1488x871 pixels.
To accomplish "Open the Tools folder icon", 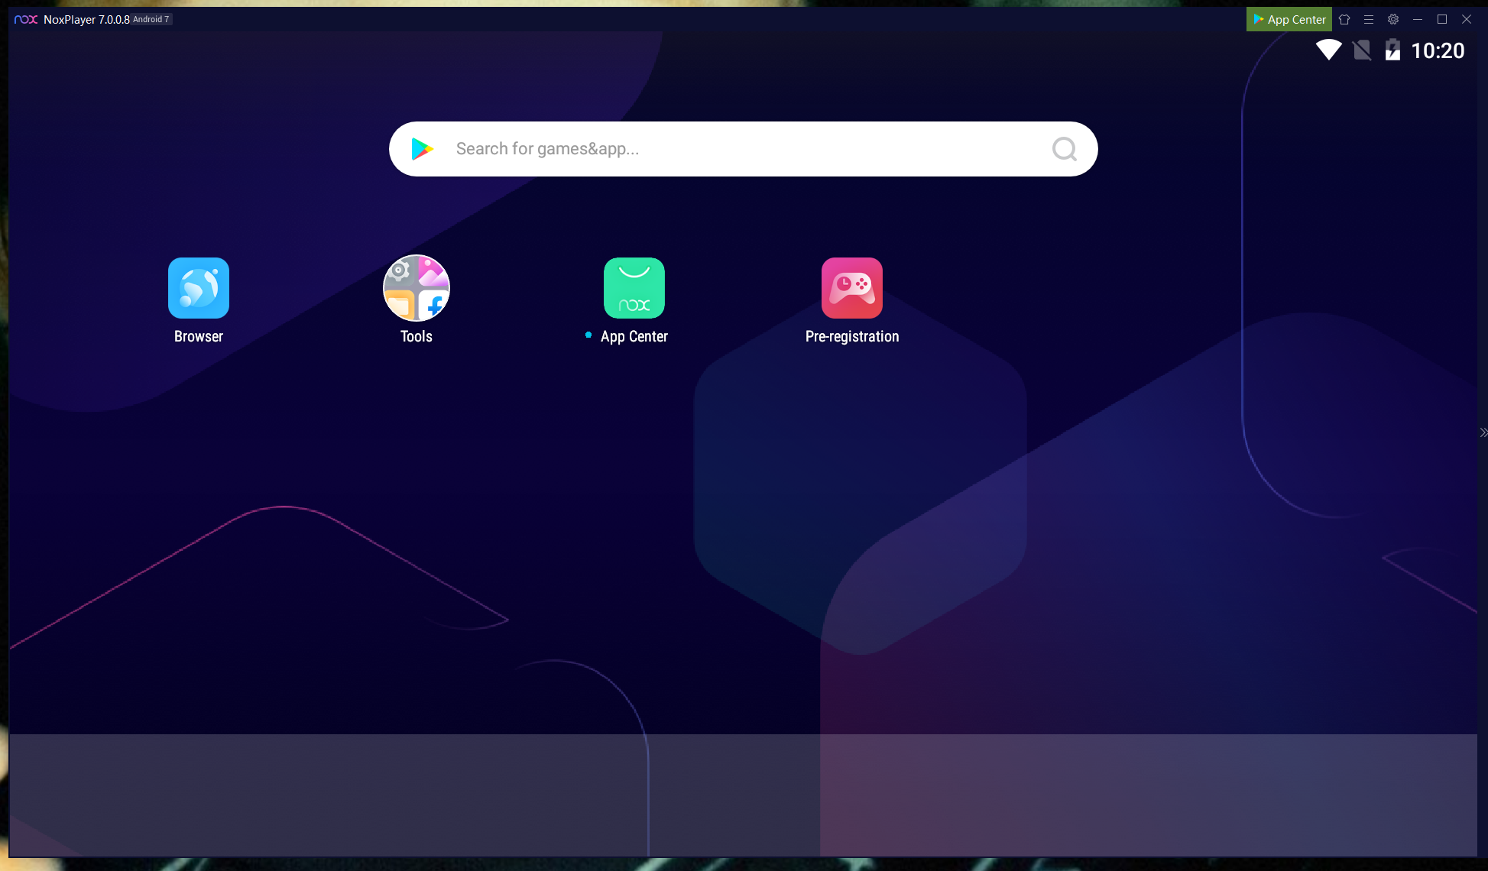I will click(417, 288).
